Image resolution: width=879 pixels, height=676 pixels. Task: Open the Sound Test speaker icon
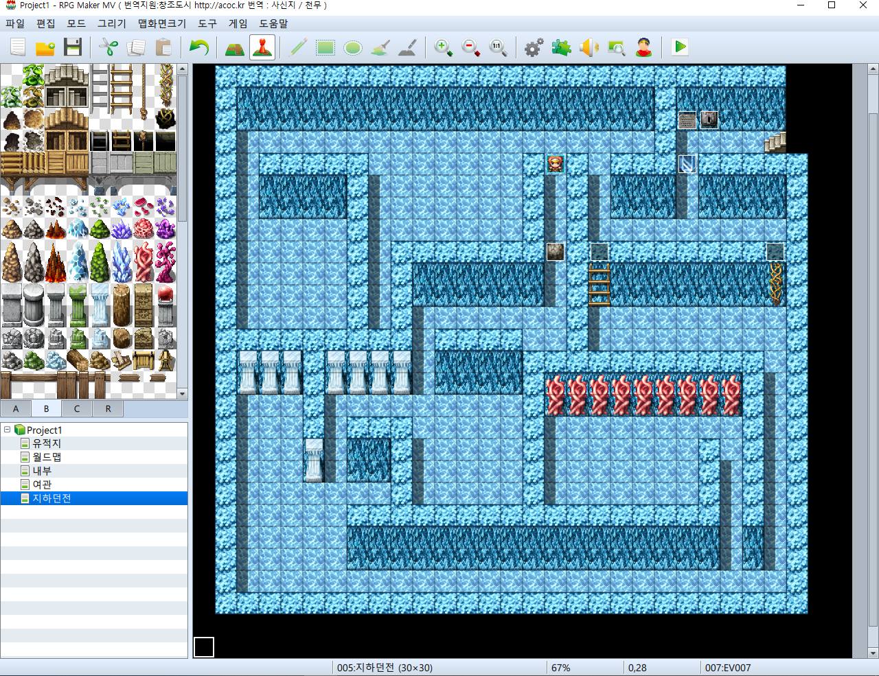point(589,47)
